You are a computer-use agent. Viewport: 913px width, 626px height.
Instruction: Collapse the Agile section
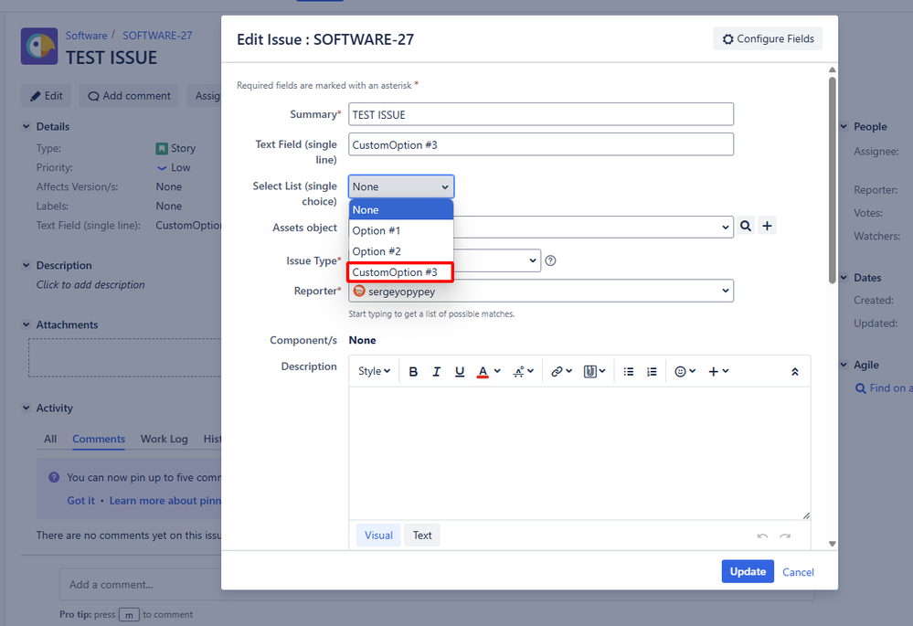pyautogui.click(x=844, y=365)
